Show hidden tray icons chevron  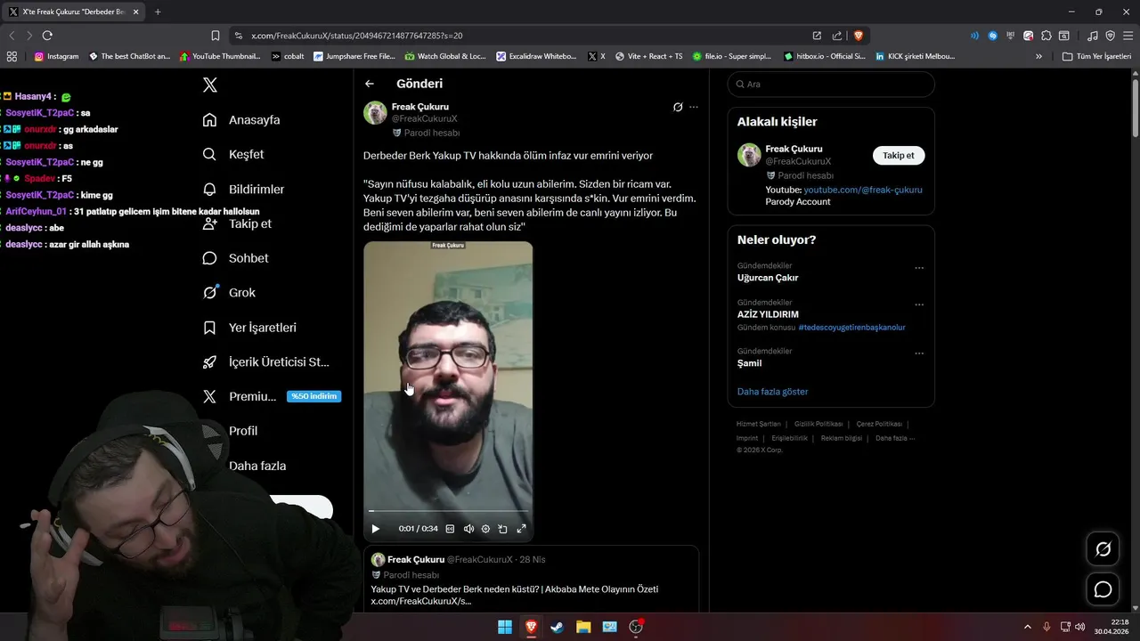point(1027,627)
